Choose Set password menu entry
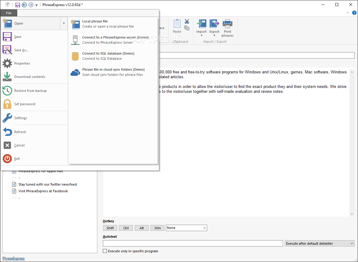358x262 pixels. (x=34, y=104)
